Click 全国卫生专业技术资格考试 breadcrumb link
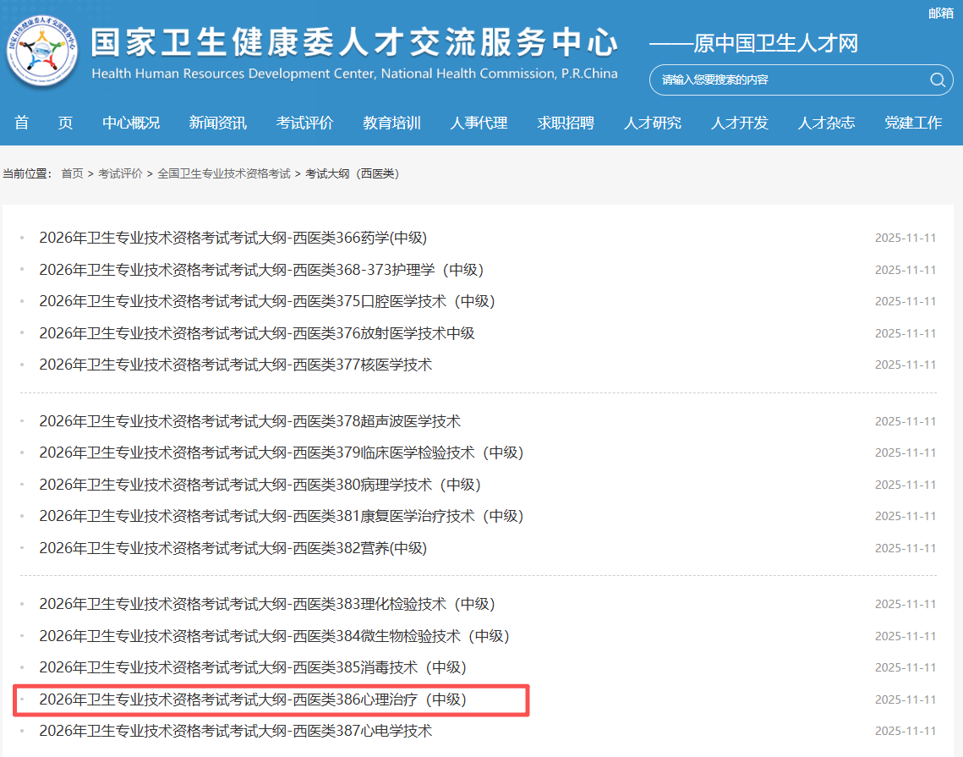This screenshot has height=757, width=963. [x=223, y=173]
